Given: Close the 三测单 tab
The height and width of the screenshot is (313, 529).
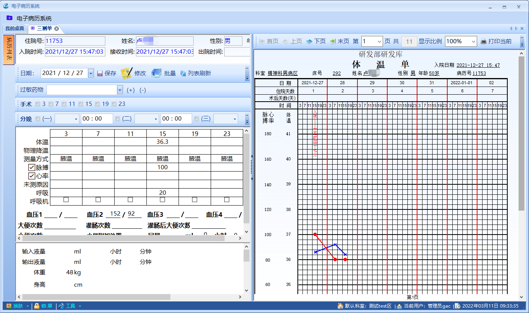Looking at the screenshot, I should (x=57, y=29).
